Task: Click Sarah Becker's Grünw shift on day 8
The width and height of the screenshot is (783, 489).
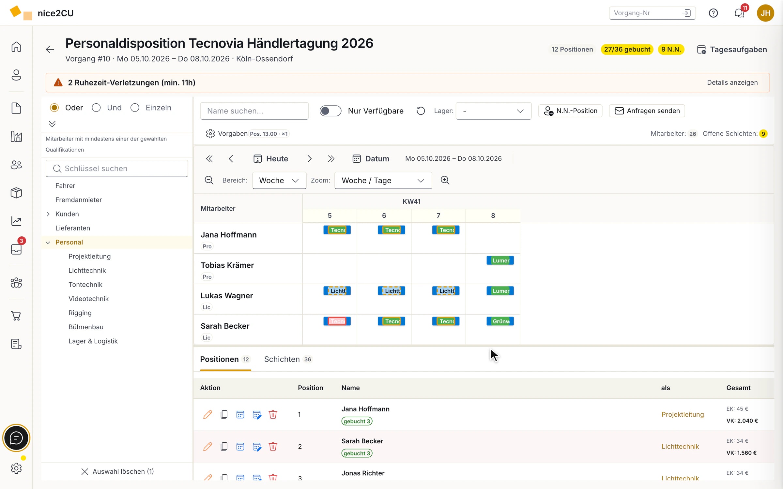Action: pos(500,321)
